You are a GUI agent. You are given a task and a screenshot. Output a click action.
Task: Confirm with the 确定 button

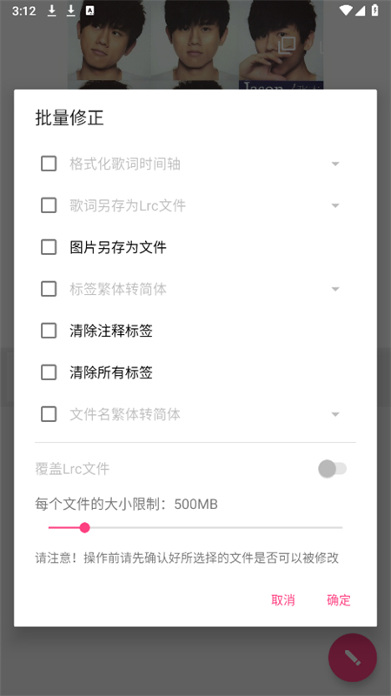(339, 600)
